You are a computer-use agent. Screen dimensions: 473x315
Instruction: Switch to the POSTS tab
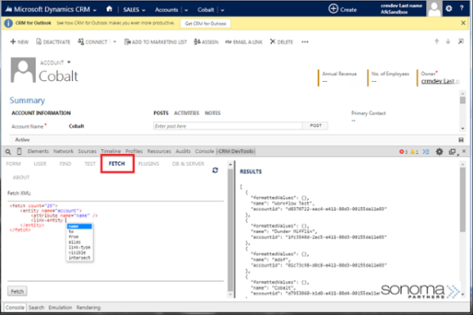pyautogui.click(x=161, y=113)
